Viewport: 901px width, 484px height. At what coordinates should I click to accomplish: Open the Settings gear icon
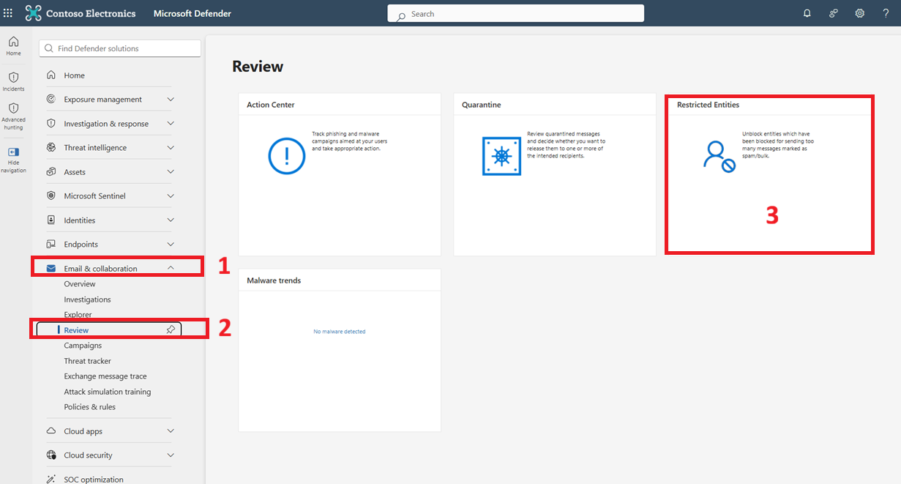pos(860,13)
